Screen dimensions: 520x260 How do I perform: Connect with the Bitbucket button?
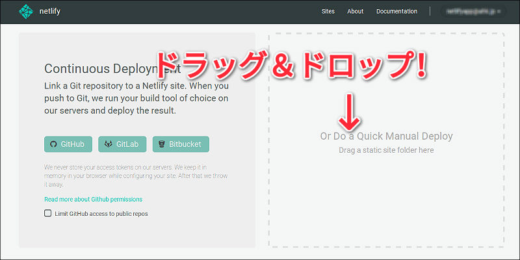[181, 144]
